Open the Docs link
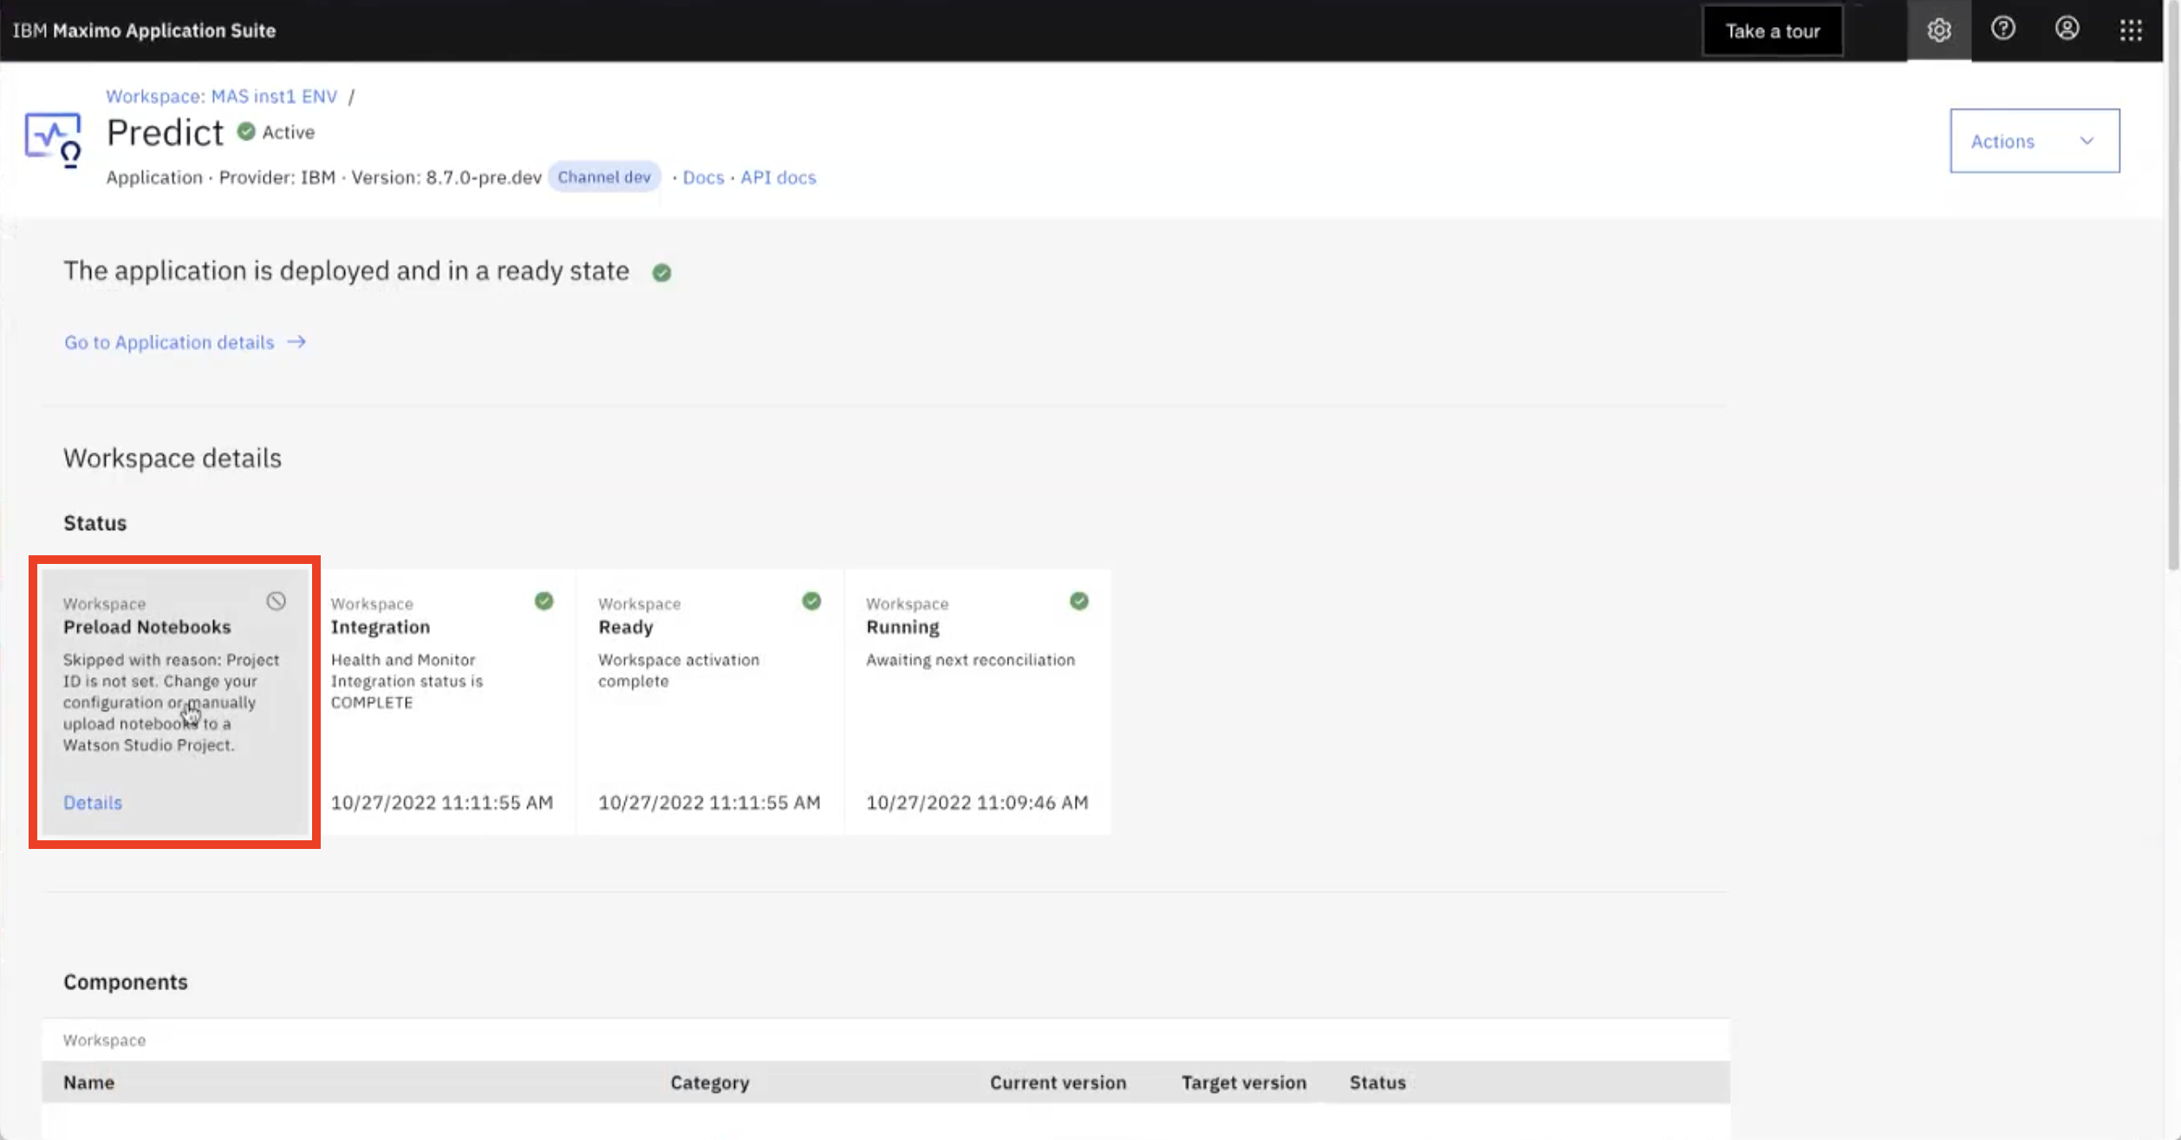The width and height of the screenshot is (2181, 1140). point(703,178)
